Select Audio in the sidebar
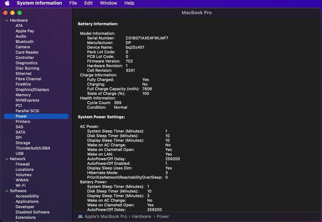The height and width of the screenshot is (222, 322). (21, 36)
